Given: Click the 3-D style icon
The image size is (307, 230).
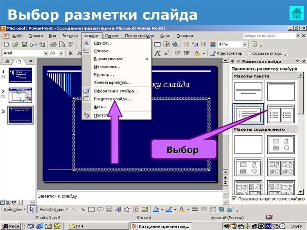Looking at the screenshot, I should 230,210.
